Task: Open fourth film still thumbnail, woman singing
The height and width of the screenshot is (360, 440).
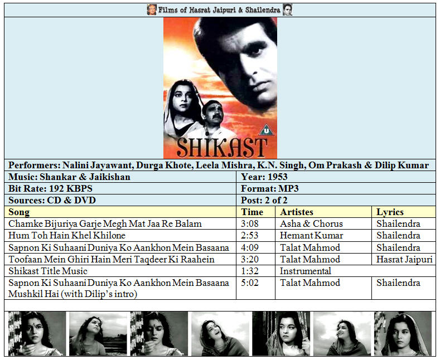Action: (220, 334)
